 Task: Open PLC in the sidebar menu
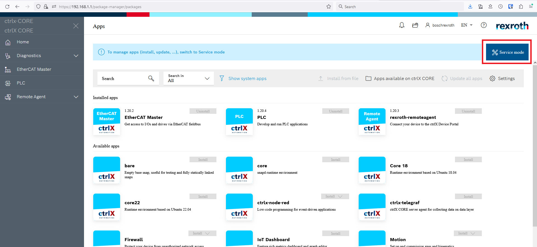coord(21,83)
